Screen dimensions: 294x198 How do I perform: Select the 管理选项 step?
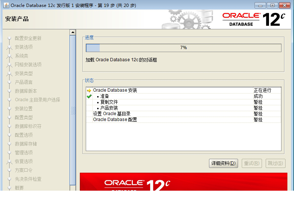(24, 153)
